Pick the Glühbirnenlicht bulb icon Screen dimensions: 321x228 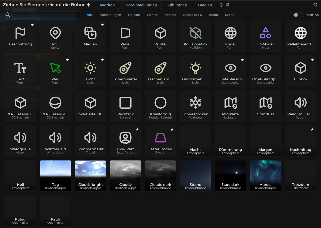pyautogui.click(x=196, y=68)
